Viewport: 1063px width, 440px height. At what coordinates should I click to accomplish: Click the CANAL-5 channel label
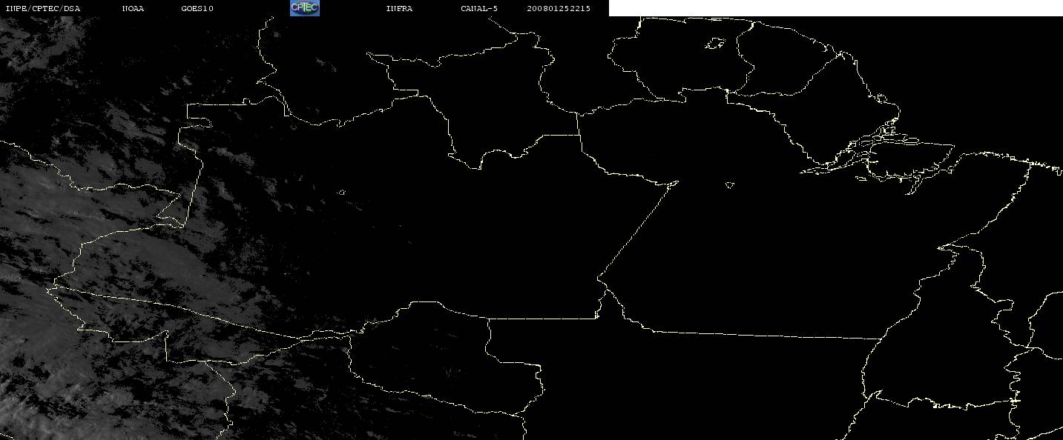pyautogui.click(x=479, y=8)
